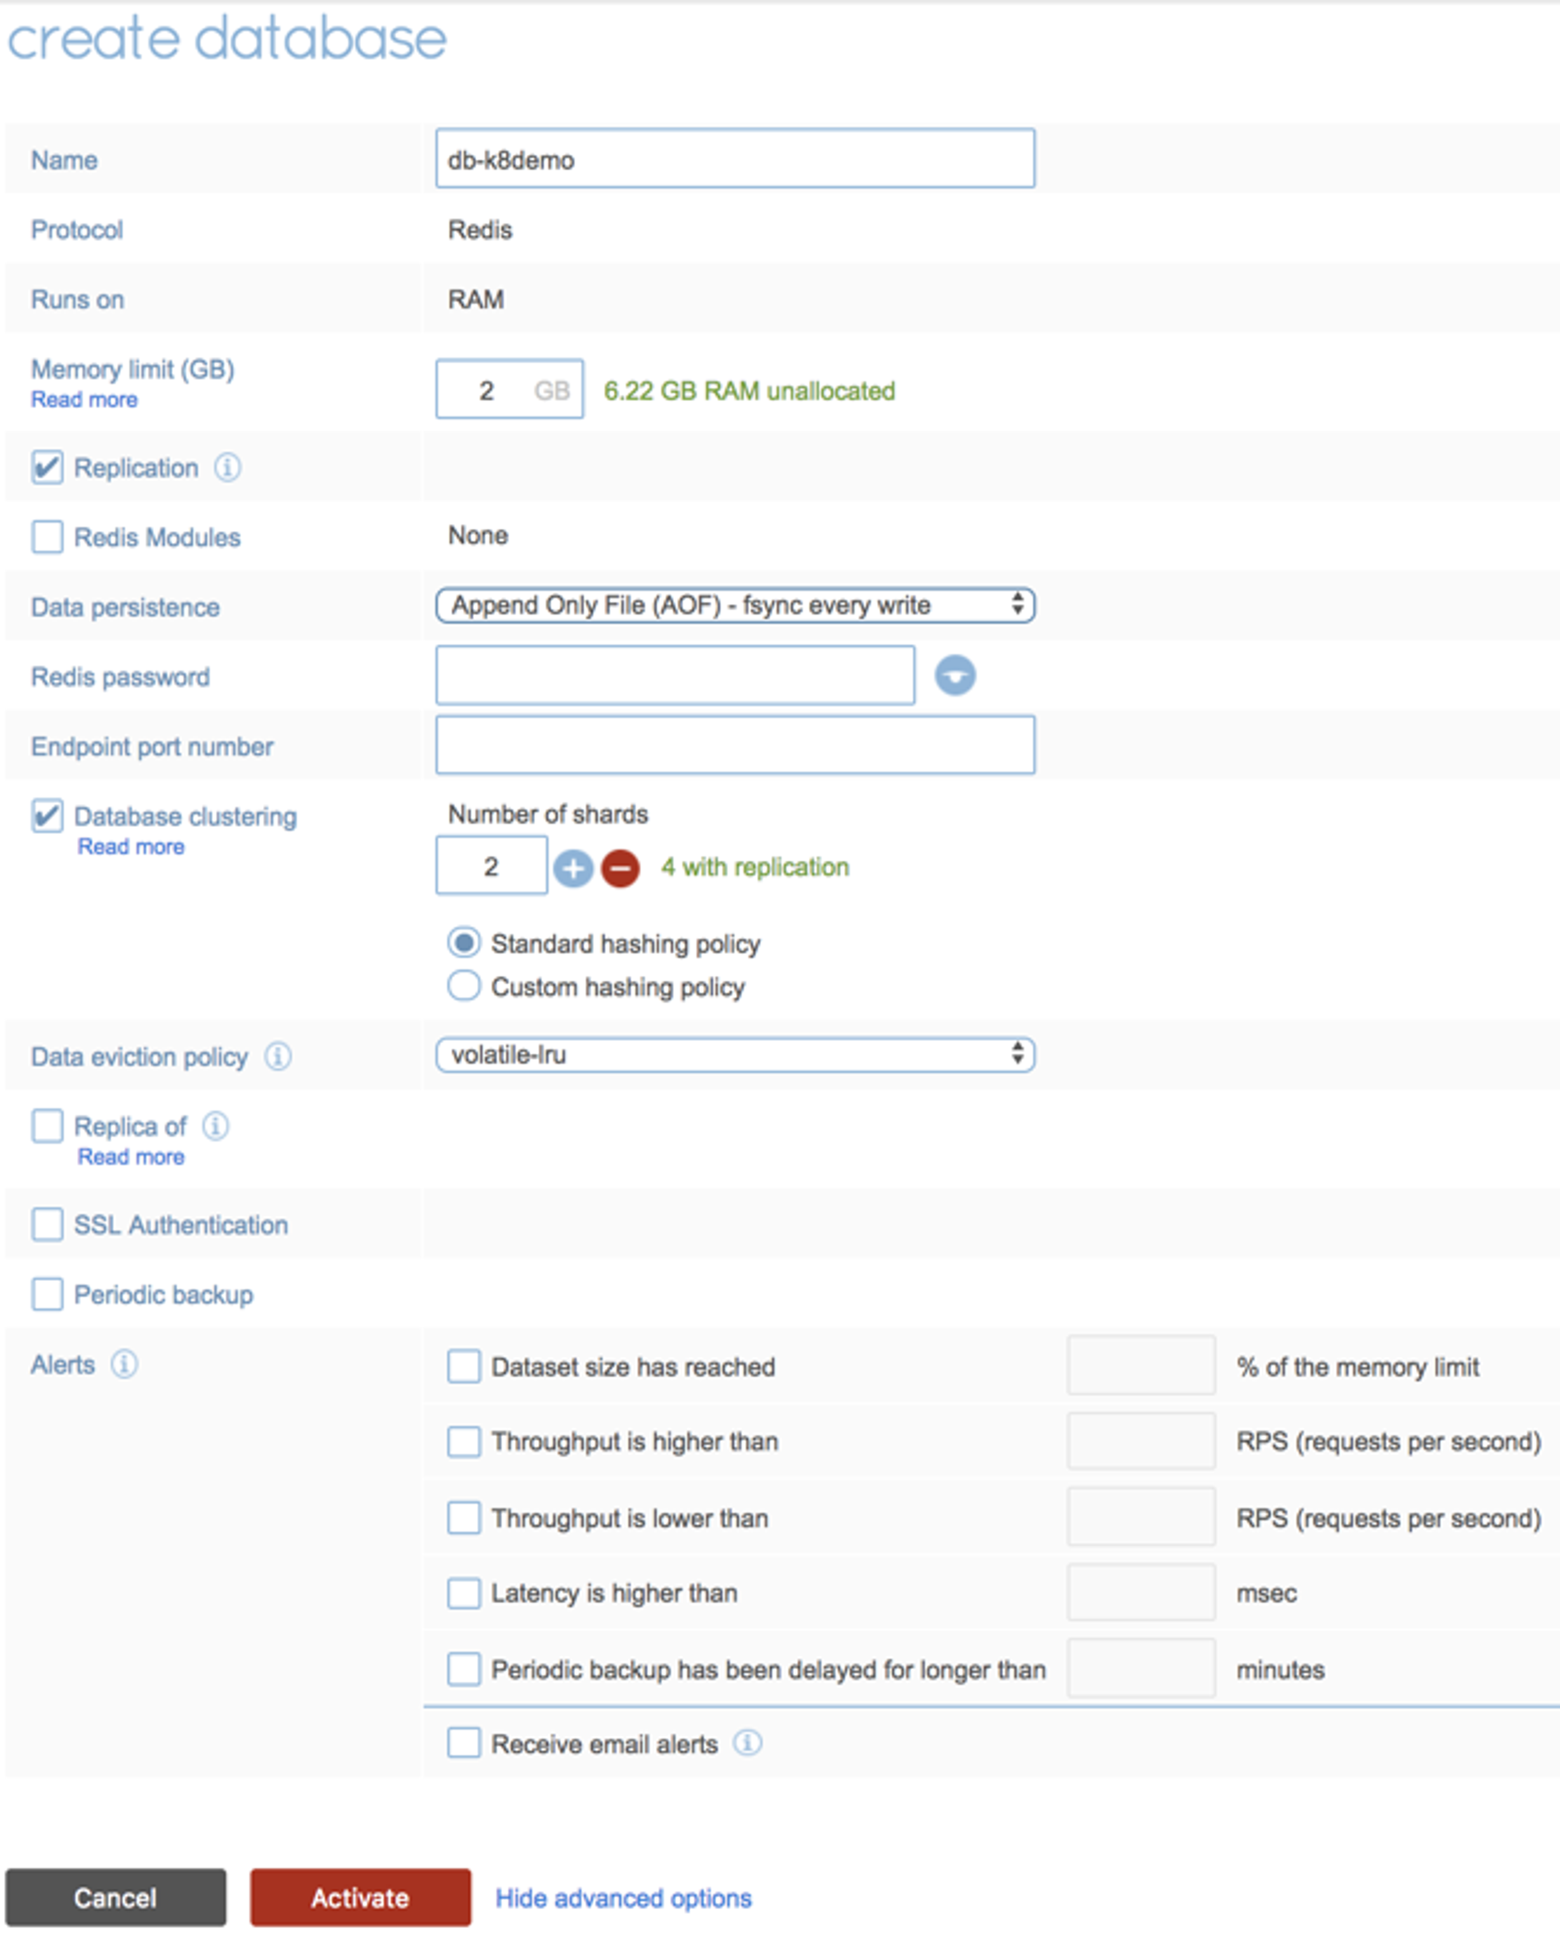Viewport: 1560px width, 1934px height.
Task: Uncheck the Replication checkbox
Action: pos(47,467)
